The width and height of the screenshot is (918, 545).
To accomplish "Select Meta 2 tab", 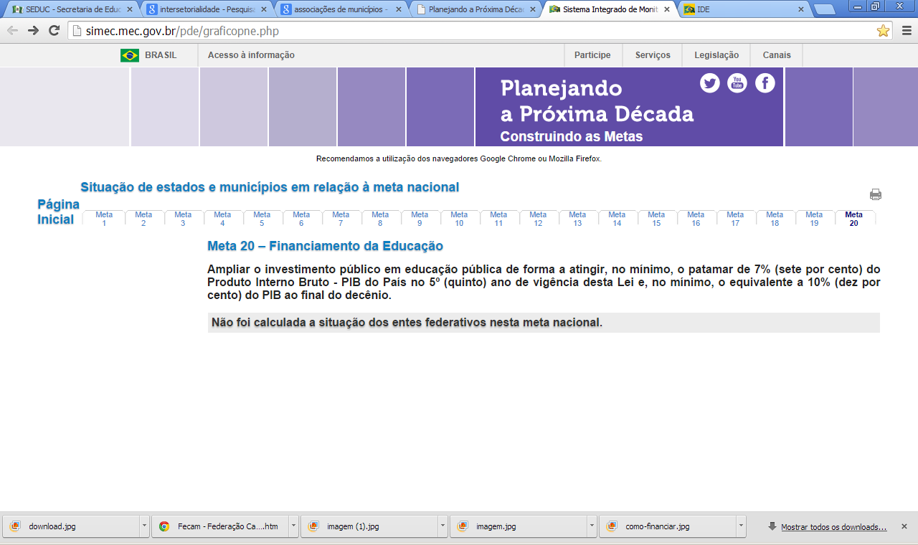I will click(x=143, y=219).
